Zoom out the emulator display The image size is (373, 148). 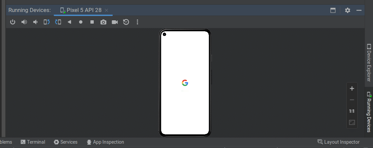(352, 100)
